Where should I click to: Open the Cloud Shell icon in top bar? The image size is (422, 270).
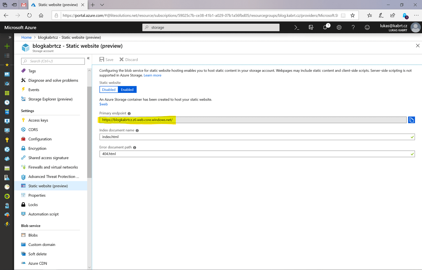[297, 27]
